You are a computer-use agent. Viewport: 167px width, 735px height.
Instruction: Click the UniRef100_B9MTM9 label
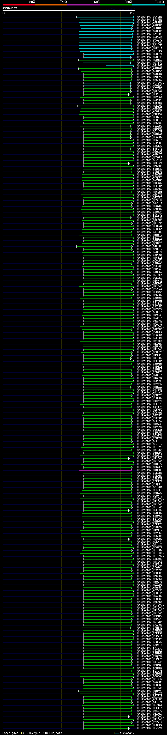click(x=150, y=28)
